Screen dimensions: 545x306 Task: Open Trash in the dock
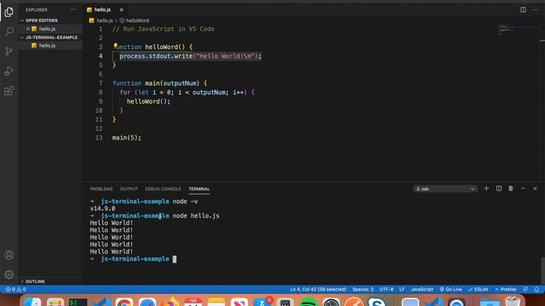click(x=513, y=301)
